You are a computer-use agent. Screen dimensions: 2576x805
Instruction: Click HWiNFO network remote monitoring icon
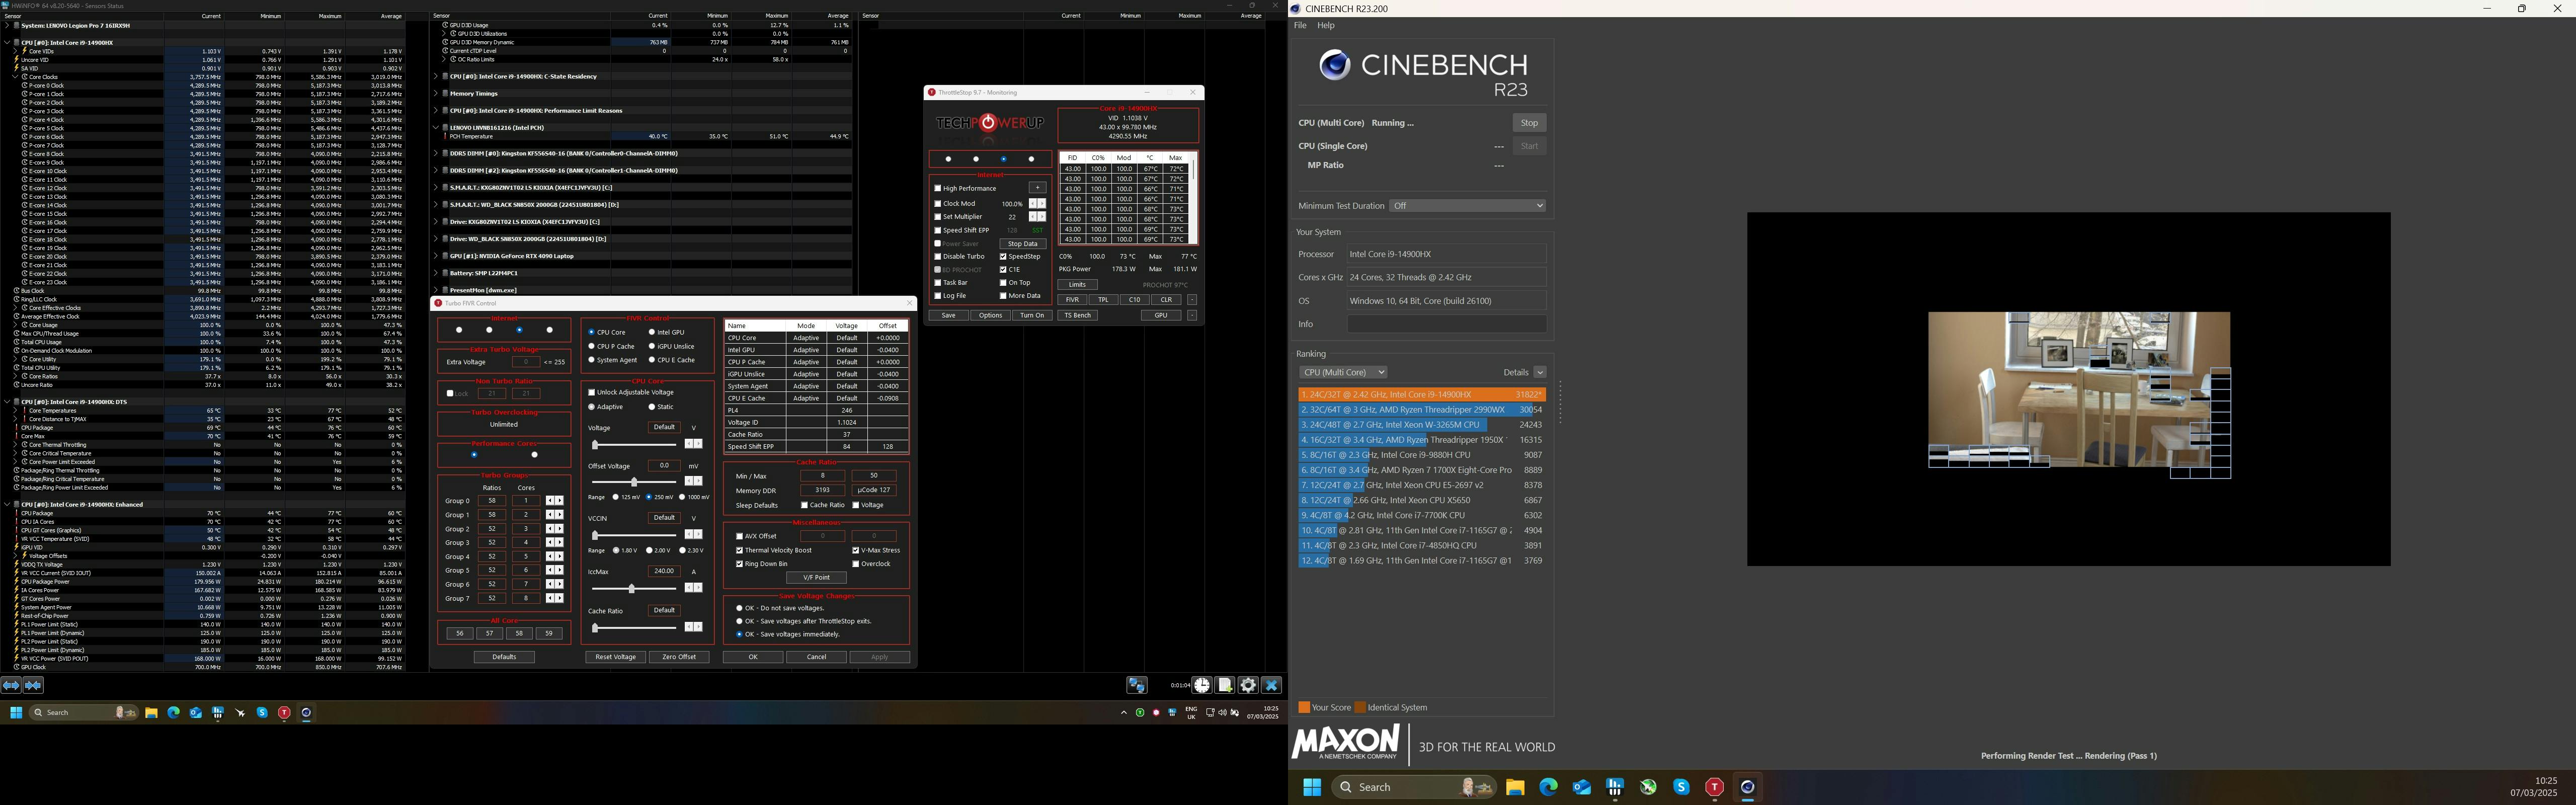1137,685
